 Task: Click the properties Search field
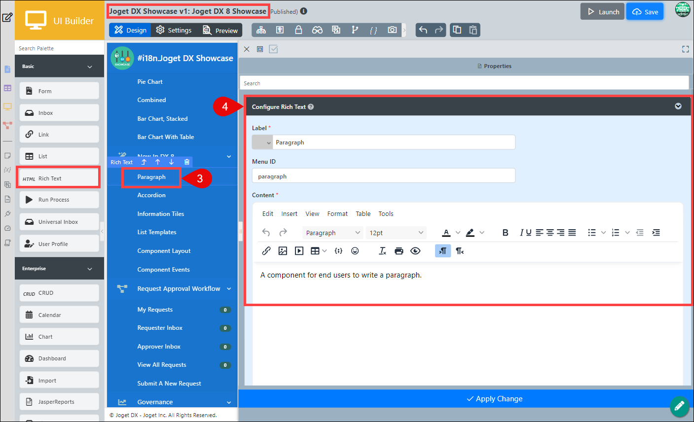[464, 83]
